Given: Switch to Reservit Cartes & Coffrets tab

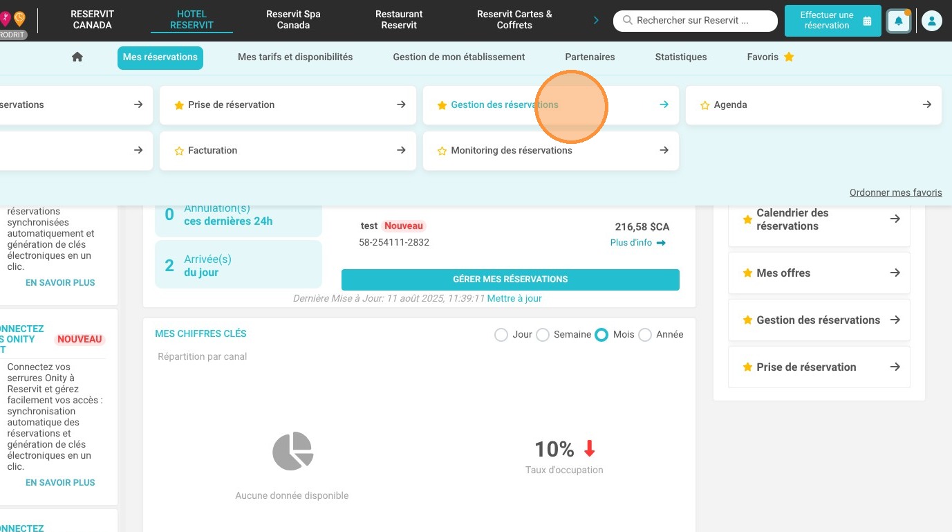Looking at the screenshot, I should pyautogui.click(x=514, y=19).
